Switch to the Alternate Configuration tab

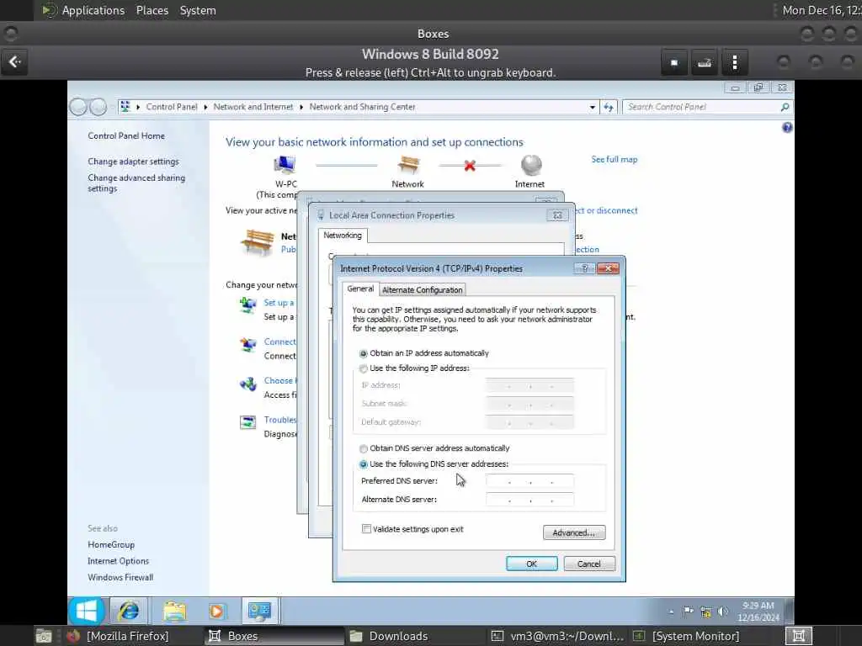pyautogui.click(x=423, y=290)
